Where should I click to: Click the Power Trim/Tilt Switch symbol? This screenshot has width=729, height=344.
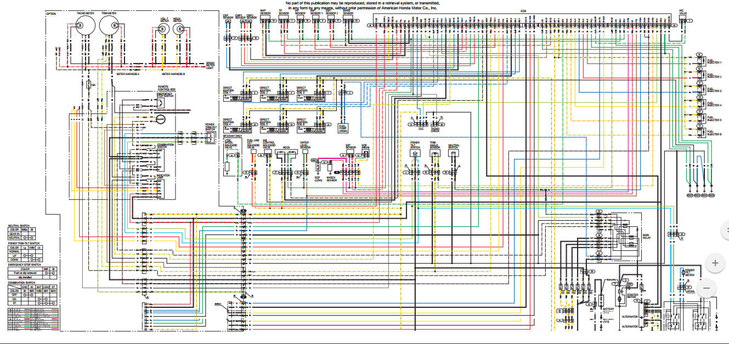[x=210, y=136]
